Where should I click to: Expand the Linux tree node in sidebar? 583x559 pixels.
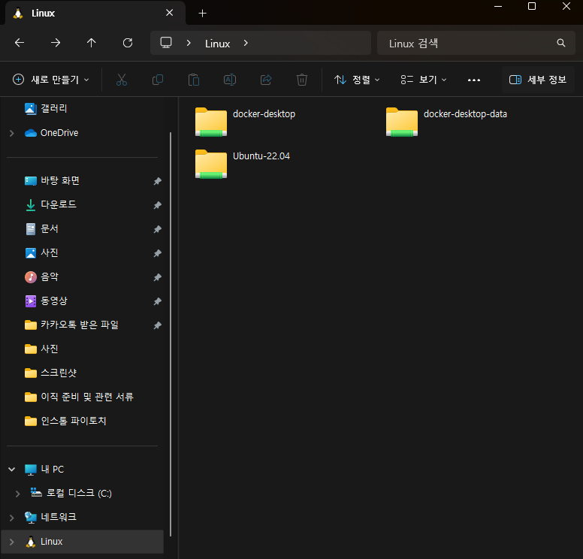click(11, 542)
